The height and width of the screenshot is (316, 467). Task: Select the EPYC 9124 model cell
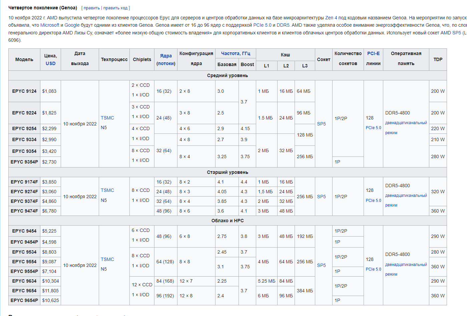[x=24, y=91]
